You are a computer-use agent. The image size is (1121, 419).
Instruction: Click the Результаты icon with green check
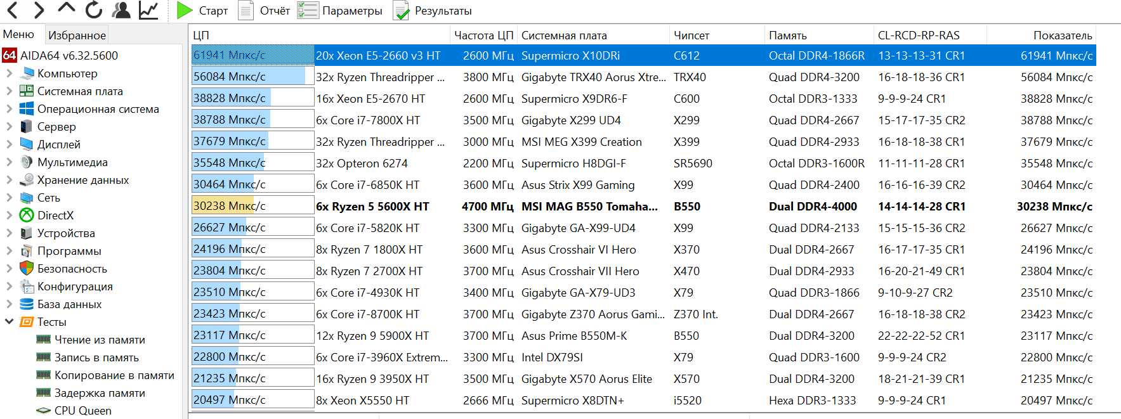[x=401, y=11]
